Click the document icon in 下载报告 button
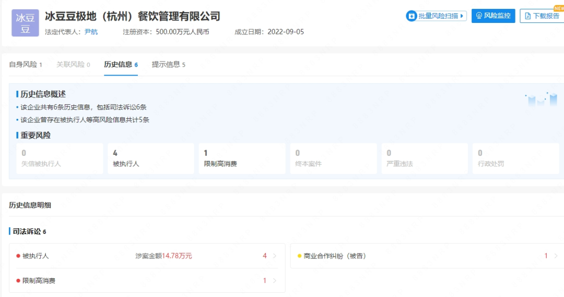This screenshot has height=297, width=564. [x=527, y=16]
